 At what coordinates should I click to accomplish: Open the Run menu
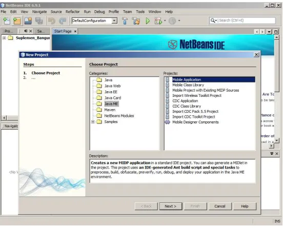[x=87, y=12]
